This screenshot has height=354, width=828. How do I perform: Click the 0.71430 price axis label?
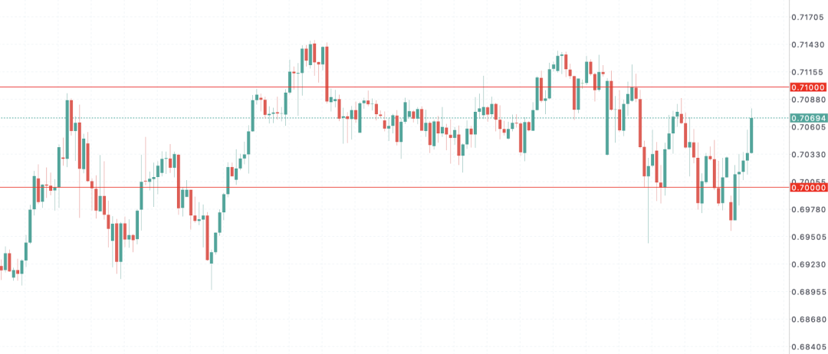[x=807, y=44]
